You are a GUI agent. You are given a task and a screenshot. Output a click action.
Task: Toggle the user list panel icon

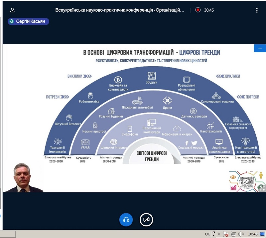(x=12, y=10)
